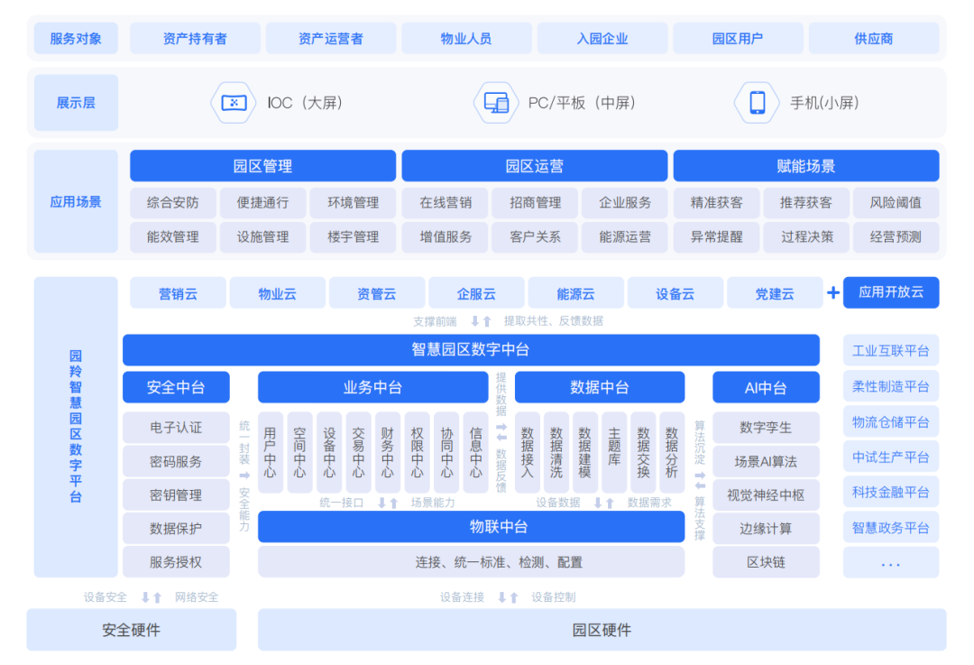Screen dimensions: 974x665
Task: Click the 应用开放云 block
Action: [x=891, y=292]
